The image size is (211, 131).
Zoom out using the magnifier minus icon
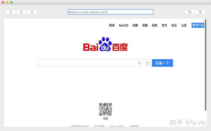[x=200, y=12]
